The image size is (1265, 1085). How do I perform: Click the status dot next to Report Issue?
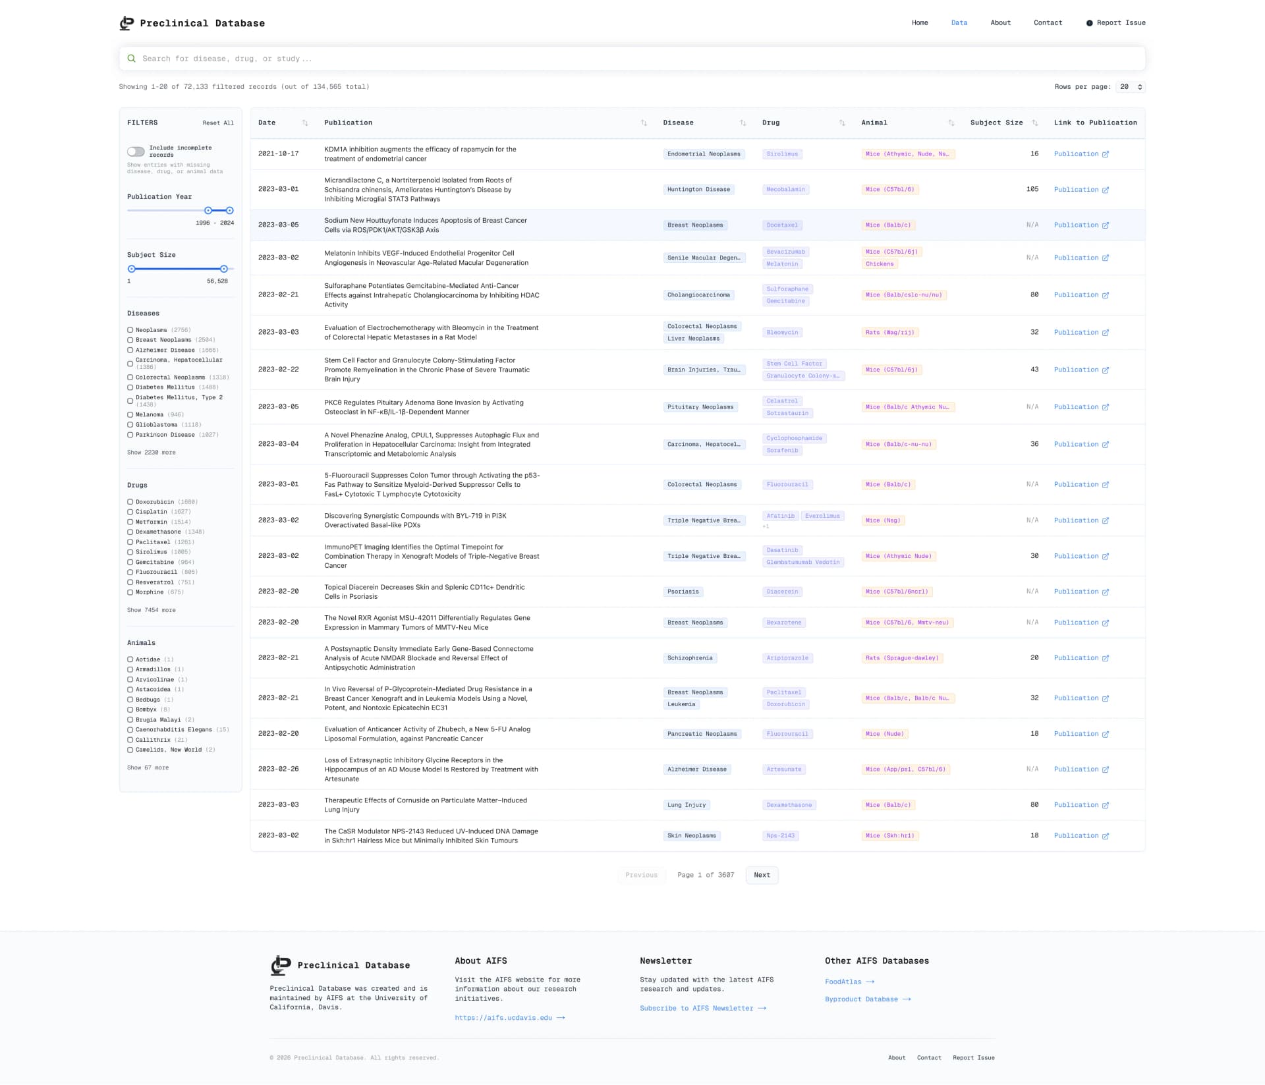click(1088, 22)
